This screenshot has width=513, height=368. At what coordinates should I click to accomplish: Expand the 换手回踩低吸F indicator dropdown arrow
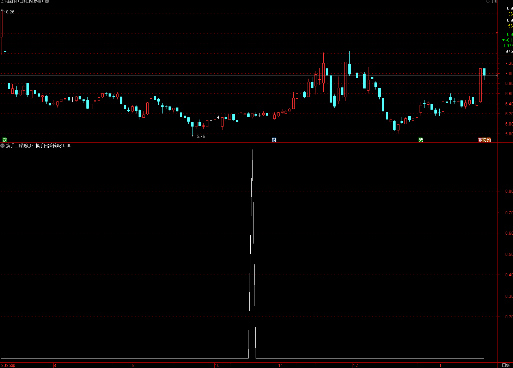coord(2,146)
